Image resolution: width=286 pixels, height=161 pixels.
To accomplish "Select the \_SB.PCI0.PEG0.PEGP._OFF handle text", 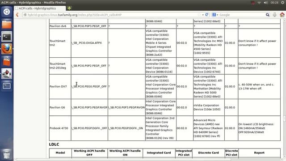I will tap(89, 86).
